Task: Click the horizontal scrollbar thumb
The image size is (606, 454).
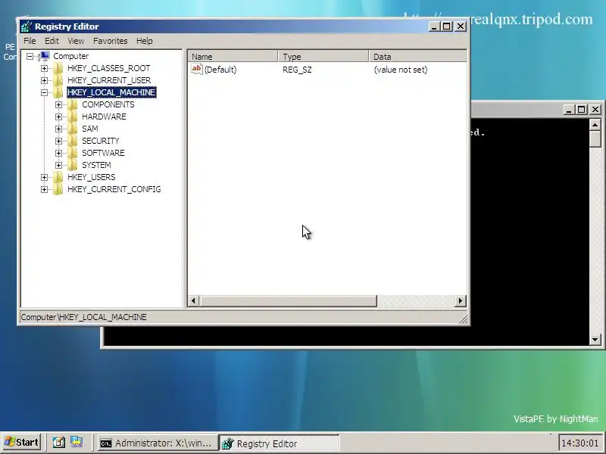Action: click(x=289, y=301)
